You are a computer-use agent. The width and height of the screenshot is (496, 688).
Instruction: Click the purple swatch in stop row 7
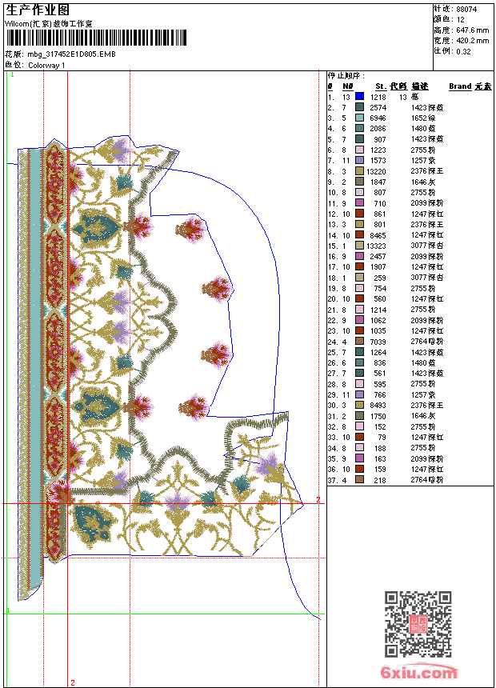click(x=359, y=160)
